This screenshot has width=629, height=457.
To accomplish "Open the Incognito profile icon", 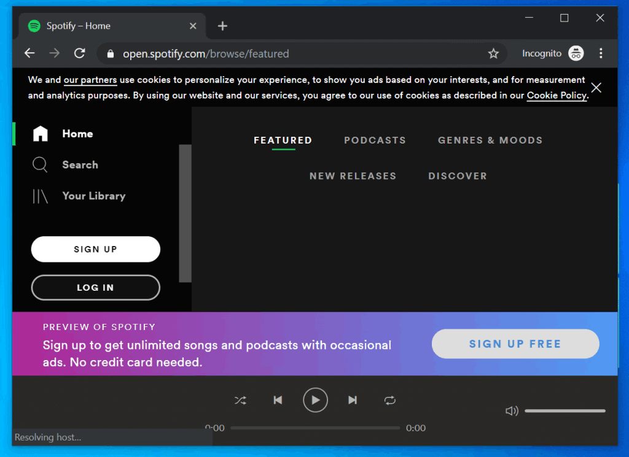I will click(x=576, y=53).
